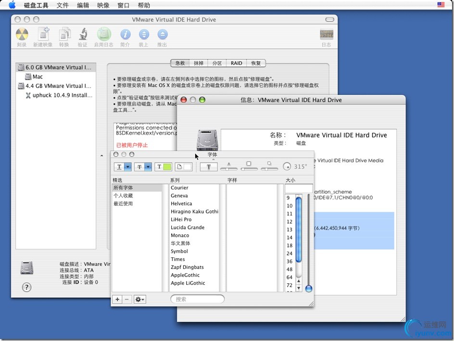Click the remove collection minus button

coord(127,299)
